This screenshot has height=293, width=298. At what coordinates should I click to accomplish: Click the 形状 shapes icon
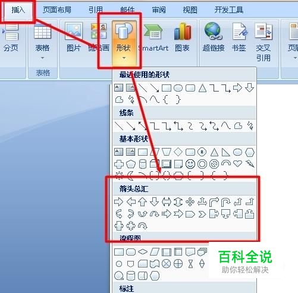click(x=124, y=31)
